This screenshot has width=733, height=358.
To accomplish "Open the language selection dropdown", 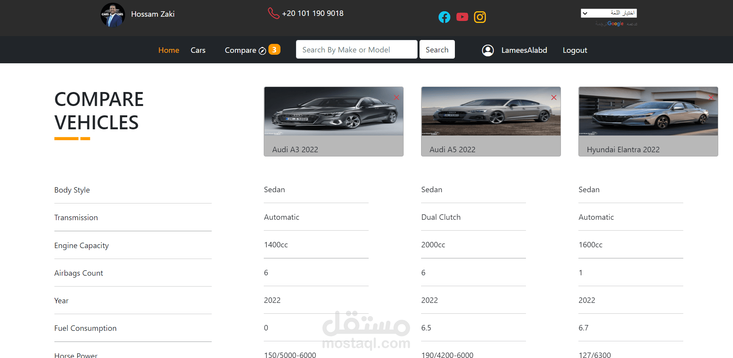I will 609,13.
